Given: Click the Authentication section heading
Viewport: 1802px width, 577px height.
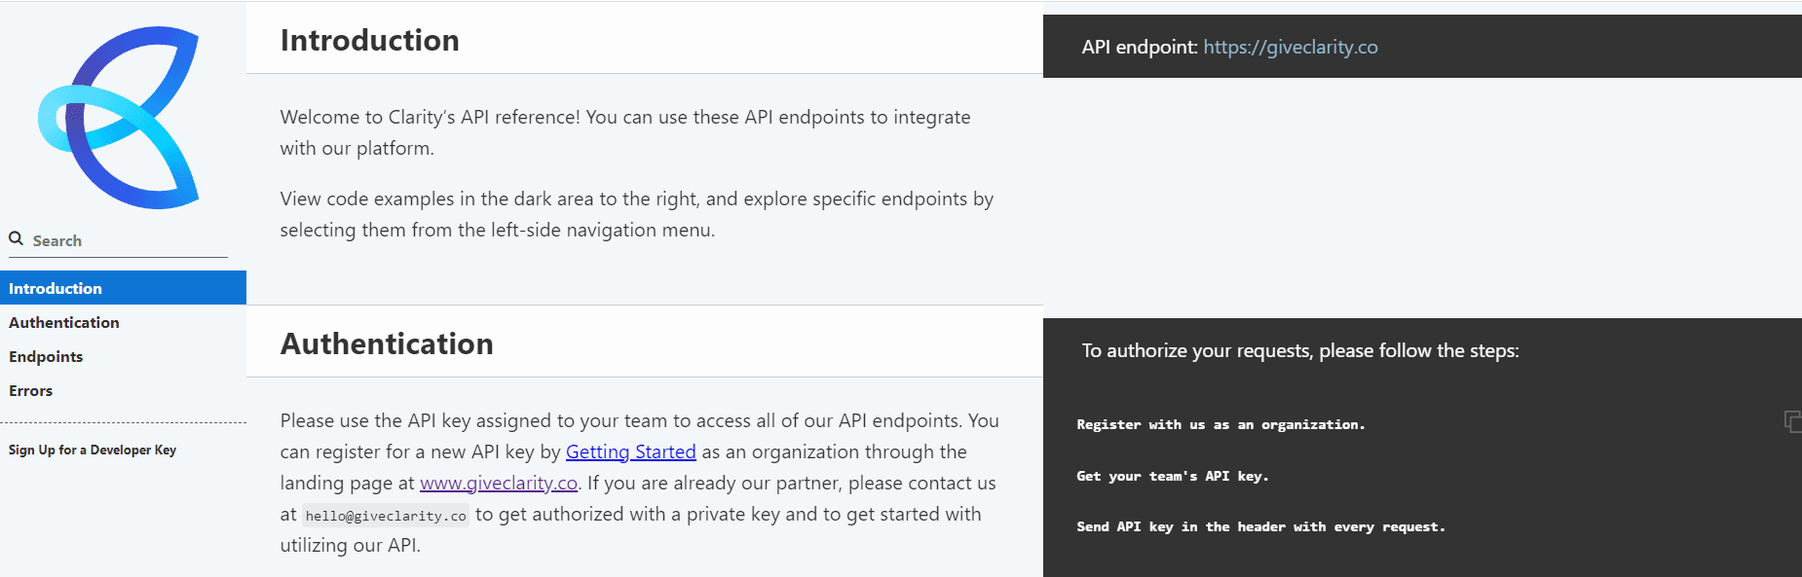Looking at the screenshot, I should coord(387,343).
